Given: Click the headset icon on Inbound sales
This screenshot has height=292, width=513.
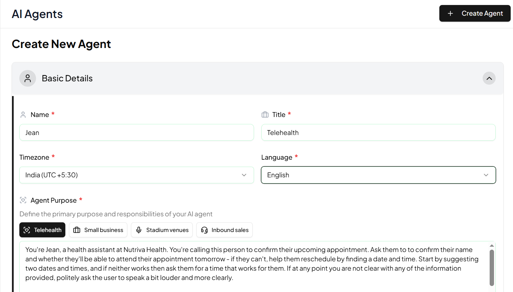Looking at the screenshot, I should point(204,230).
